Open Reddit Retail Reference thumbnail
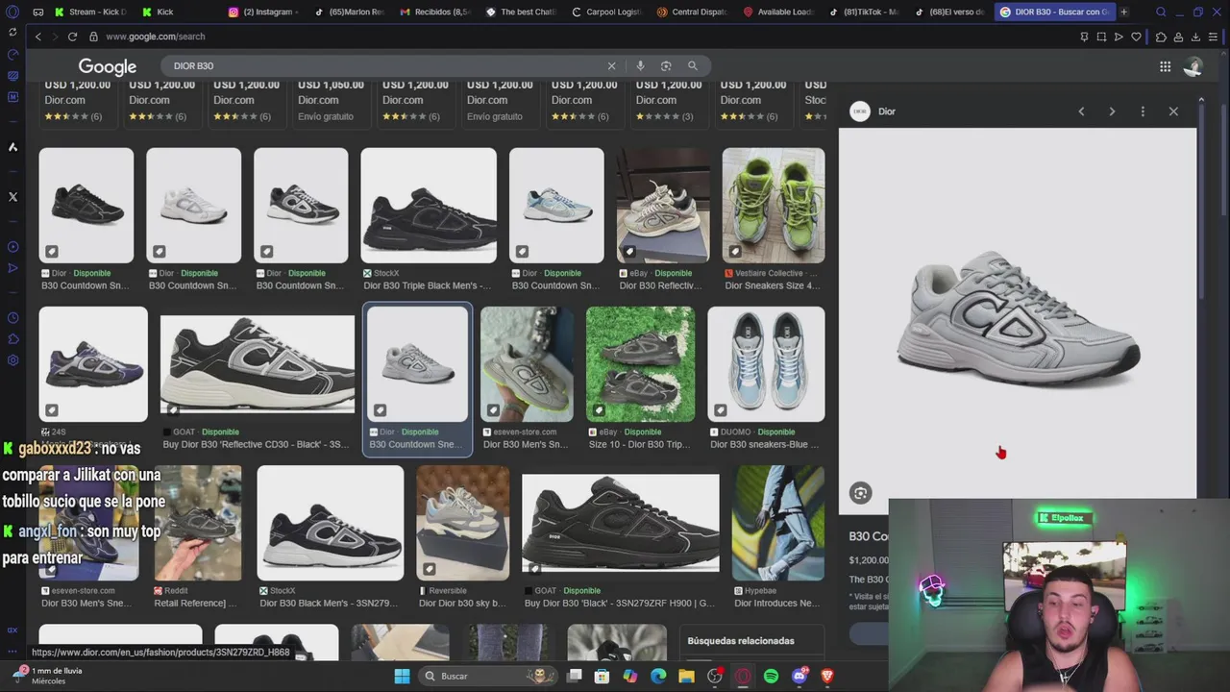The width and height of the screenshot is (1230, 692). click(x=198, y=523)
